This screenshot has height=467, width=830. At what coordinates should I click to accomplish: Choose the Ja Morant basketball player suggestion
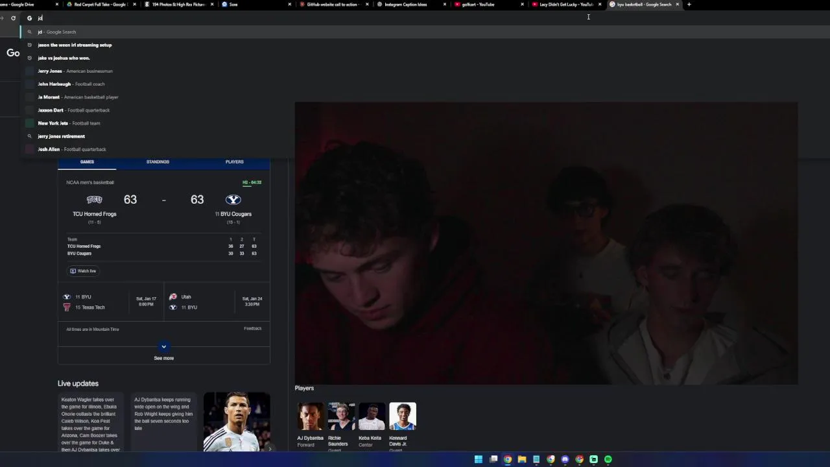pyautogui.click(x=425, y=97)
